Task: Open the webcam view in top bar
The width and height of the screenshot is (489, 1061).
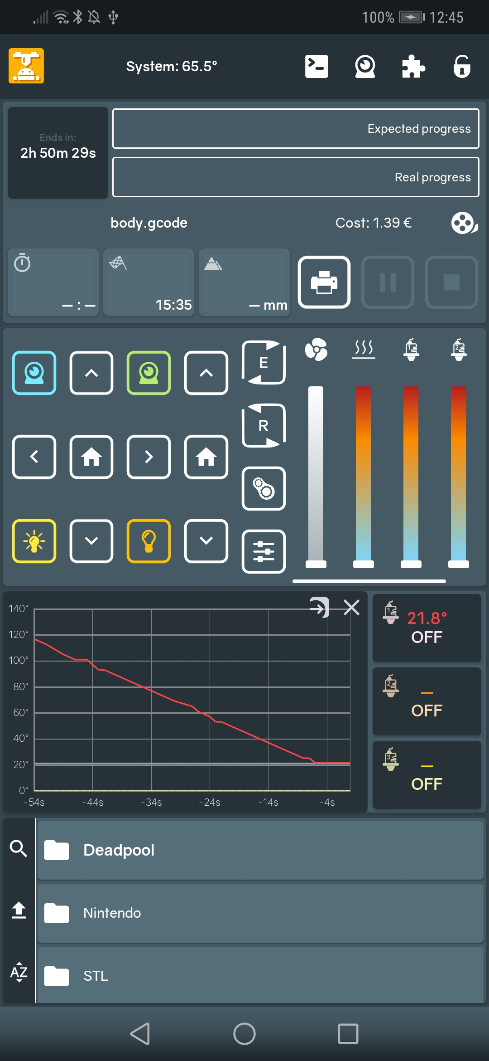Action: click(364, 67)
